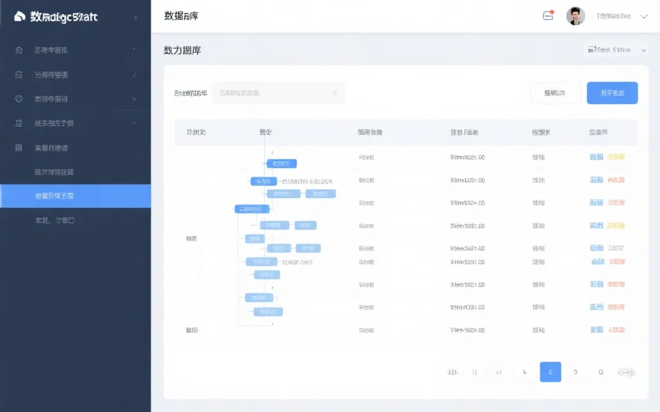
Task: Click the second sidebar menu item's icon
Action: (19, 75)
